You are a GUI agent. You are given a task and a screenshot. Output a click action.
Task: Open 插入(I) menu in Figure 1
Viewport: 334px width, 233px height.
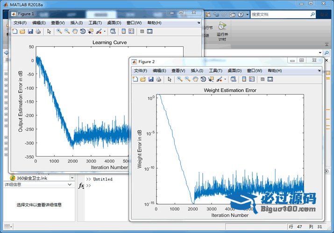77,23
